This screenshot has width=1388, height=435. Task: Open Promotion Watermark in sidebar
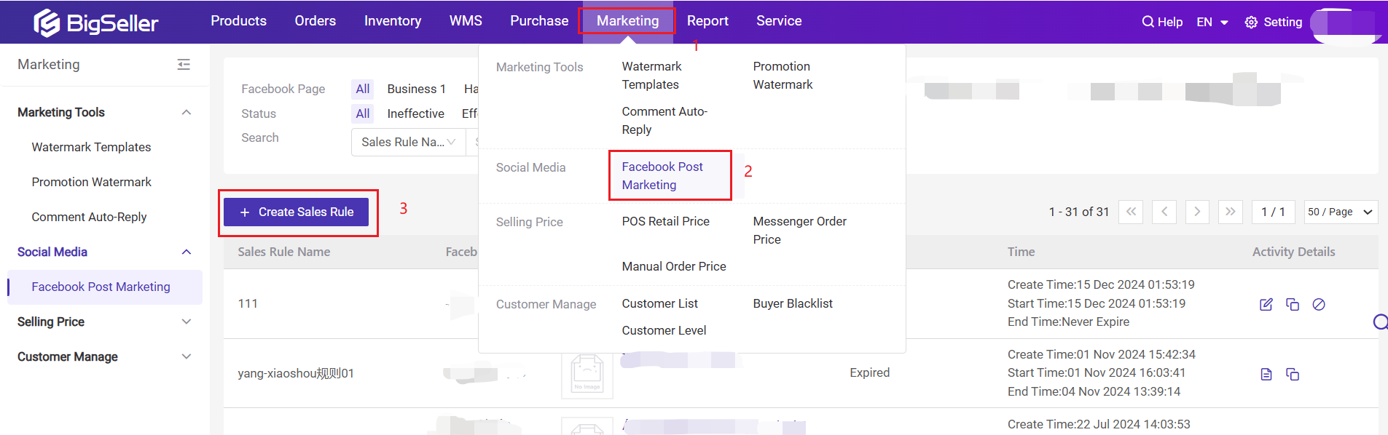pyautogui.click(x=91, y=182)
